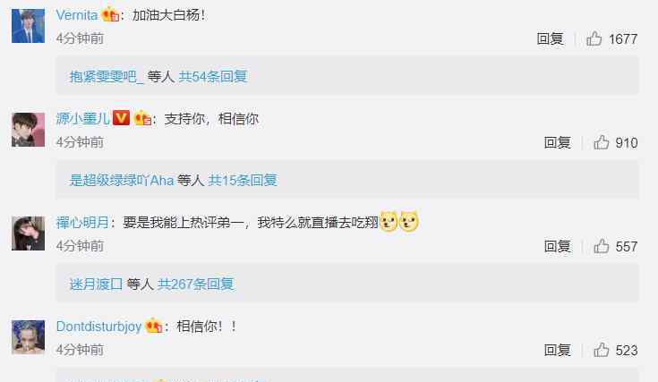Open username link Dontdisturbjoy
Viewport: 658px width, 382px height.
(99, 327)
